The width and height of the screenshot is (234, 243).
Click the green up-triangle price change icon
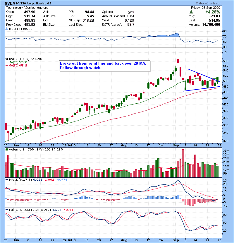(191, 12)
